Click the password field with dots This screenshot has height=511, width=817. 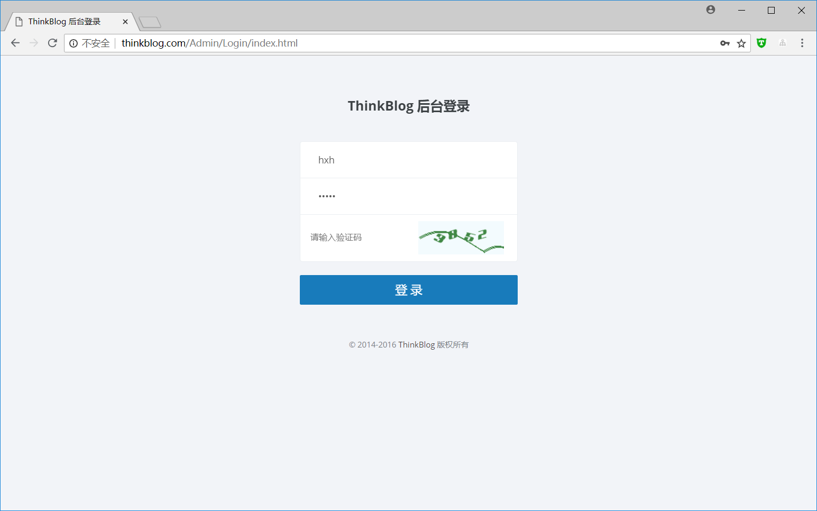pos(409,196)
